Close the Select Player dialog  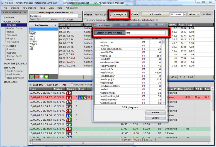tap(163, 25)
